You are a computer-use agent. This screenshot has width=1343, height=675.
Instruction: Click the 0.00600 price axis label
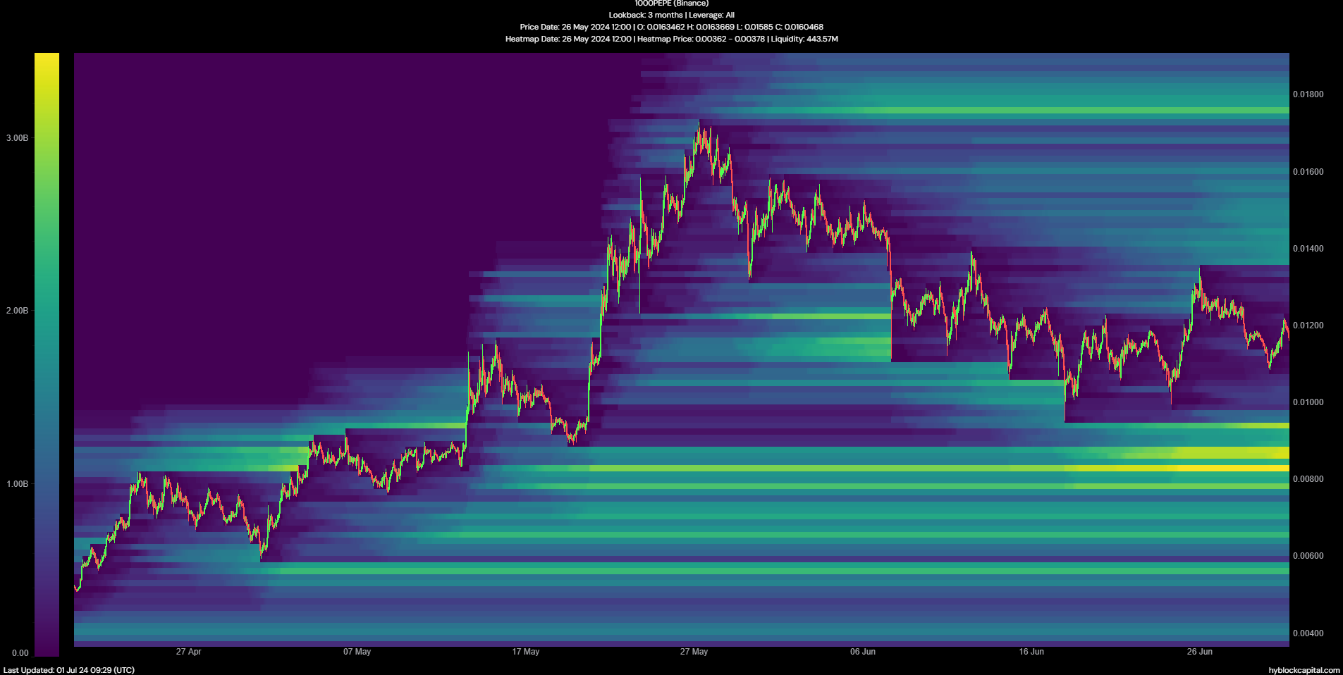click(x=1308, y=556)
